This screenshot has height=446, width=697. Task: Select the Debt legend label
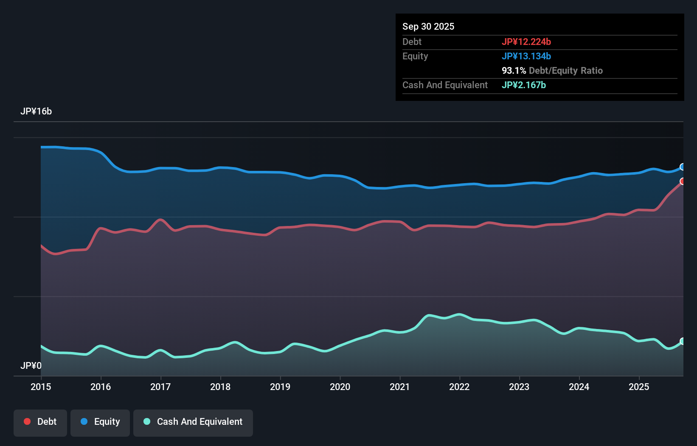click(47, 421)
